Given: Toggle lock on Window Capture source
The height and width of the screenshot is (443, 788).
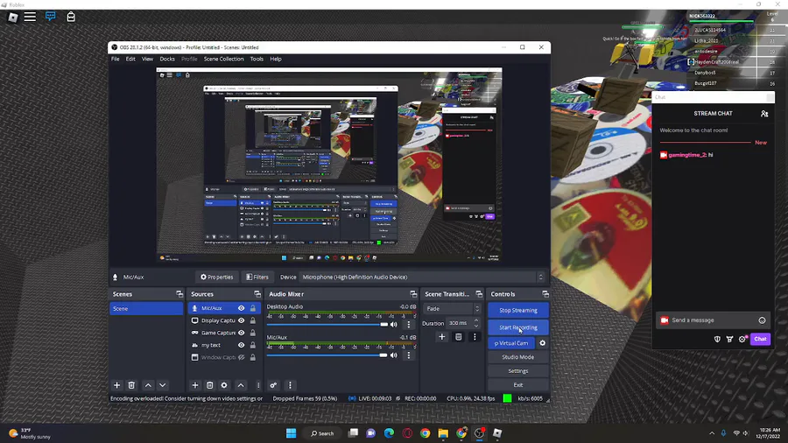Looking at the screenshot, I should [x=253, y=357].
